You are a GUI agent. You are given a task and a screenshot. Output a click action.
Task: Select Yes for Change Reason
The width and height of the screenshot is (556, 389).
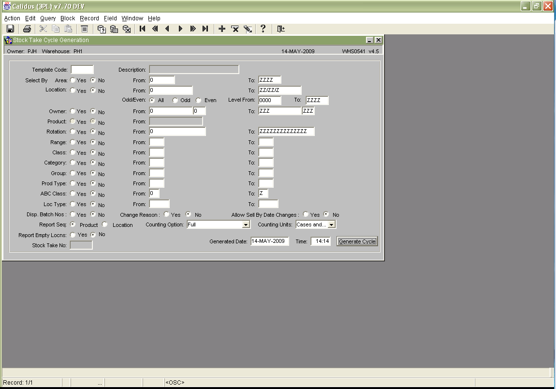pyautogui.click(x=166, y=214)
